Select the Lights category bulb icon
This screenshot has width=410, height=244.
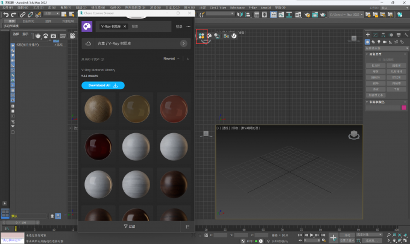pos(379,42)
